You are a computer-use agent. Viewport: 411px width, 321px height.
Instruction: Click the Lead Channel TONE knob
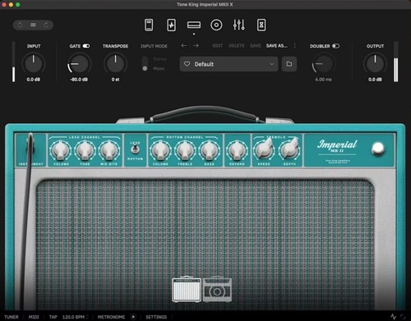click(x=85, y=150)
